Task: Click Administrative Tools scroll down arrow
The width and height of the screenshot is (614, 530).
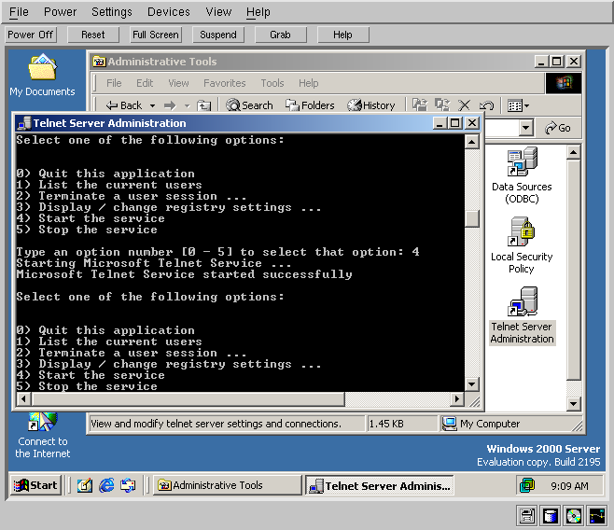Action: click(x=574, y=403)
